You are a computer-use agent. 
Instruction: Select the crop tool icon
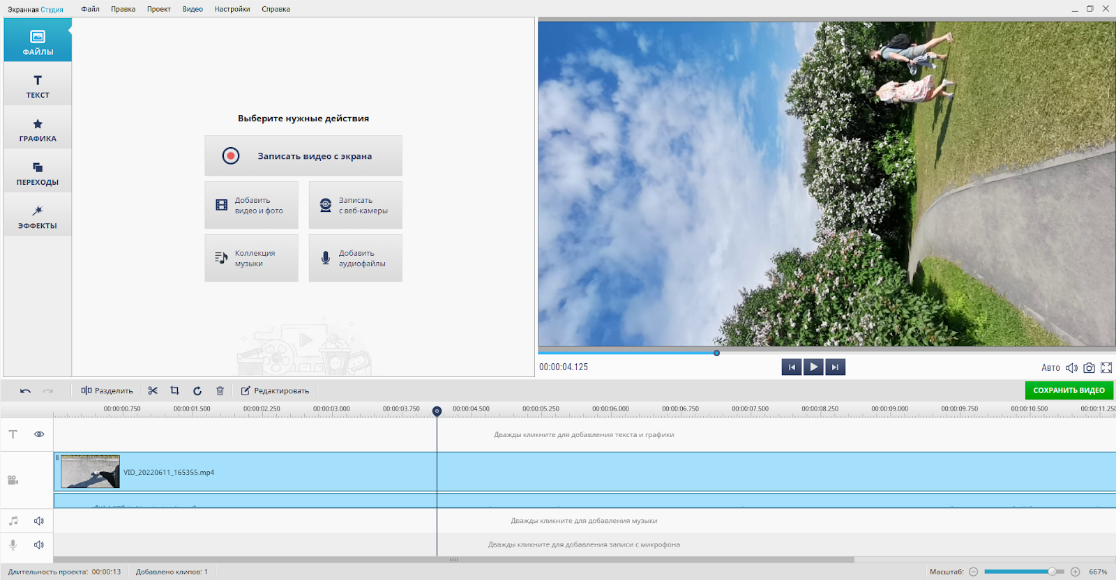pyautogui.click(x=175, y=390)
